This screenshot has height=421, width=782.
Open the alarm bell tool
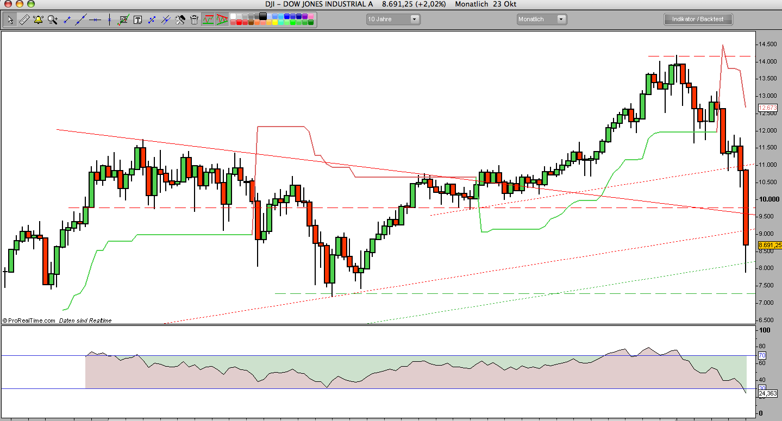pyautogui.click(x=39, y=20)
